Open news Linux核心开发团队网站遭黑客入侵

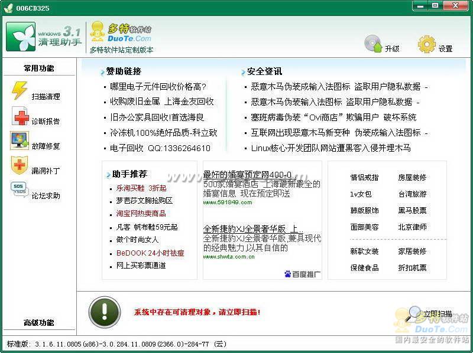click(x=331, y=148)
